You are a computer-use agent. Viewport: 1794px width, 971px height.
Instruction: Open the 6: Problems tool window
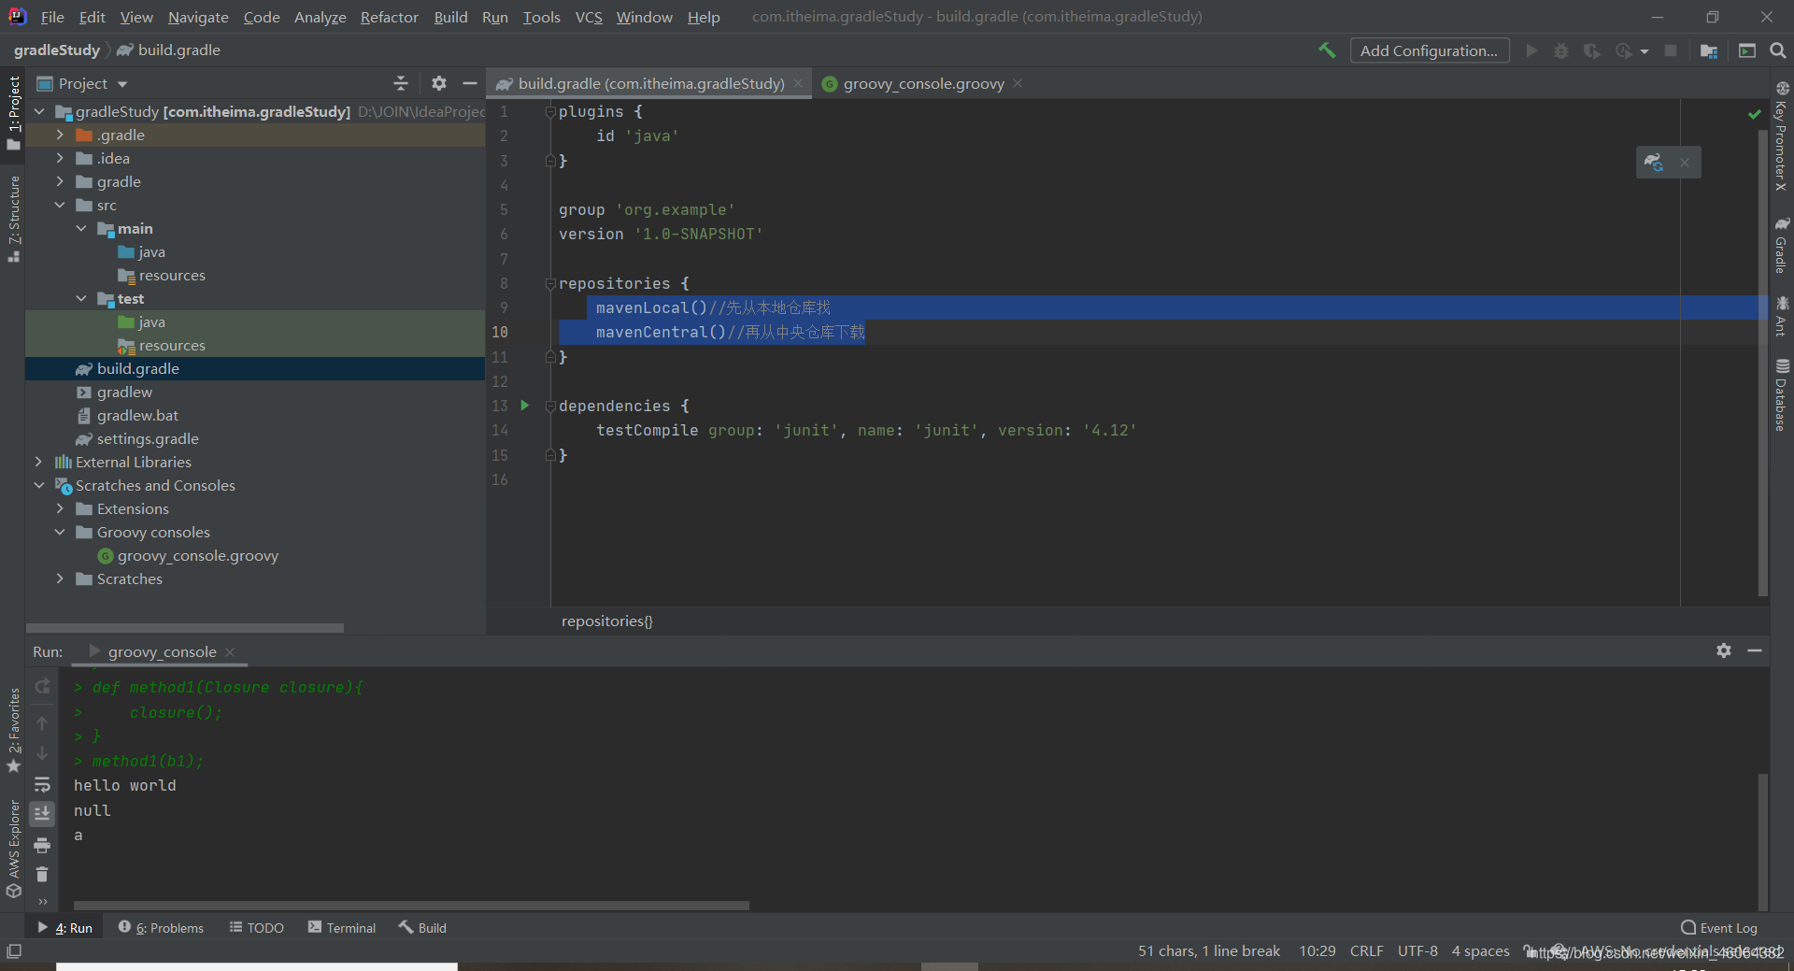[161, 927]
